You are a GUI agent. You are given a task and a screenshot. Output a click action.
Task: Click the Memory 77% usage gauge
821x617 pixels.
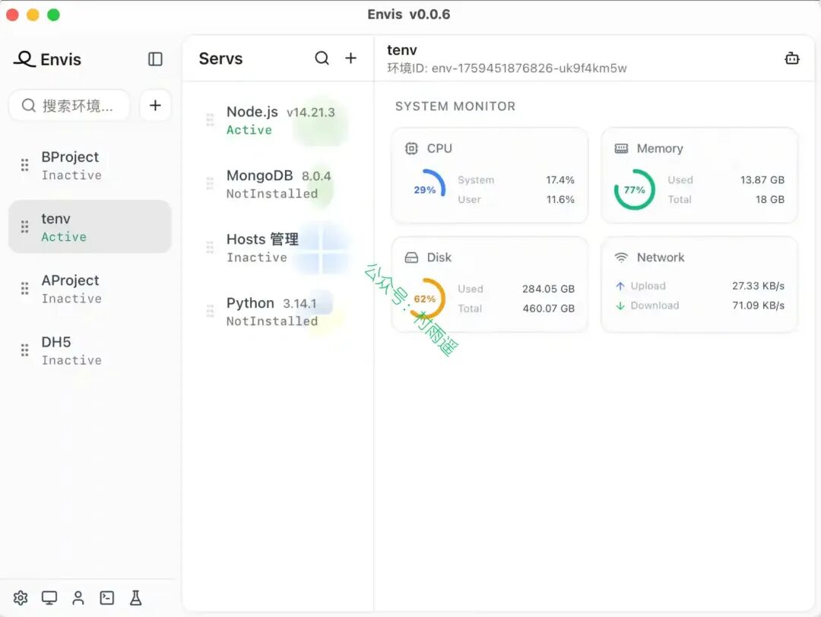coord(635,189)
